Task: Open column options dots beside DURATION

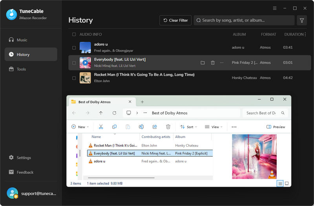Action: [305, 34]
